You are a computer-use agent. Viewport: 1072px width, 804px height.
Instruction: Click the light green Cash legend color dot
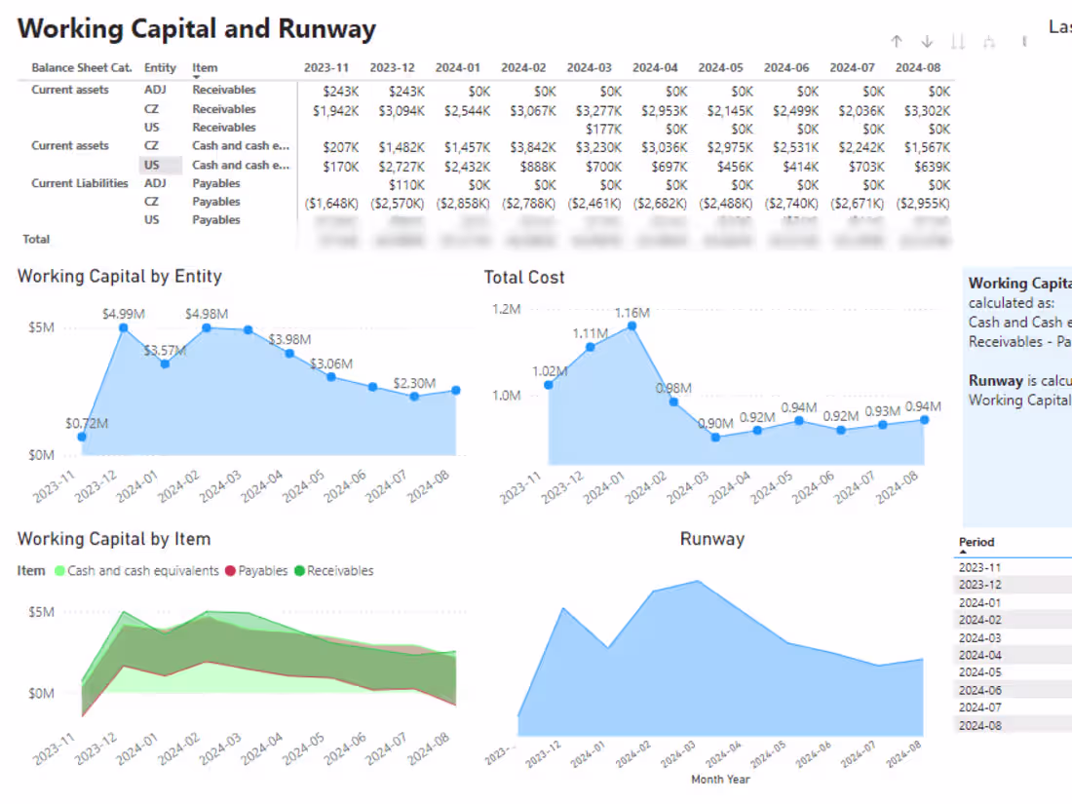(x=60, y=570)
